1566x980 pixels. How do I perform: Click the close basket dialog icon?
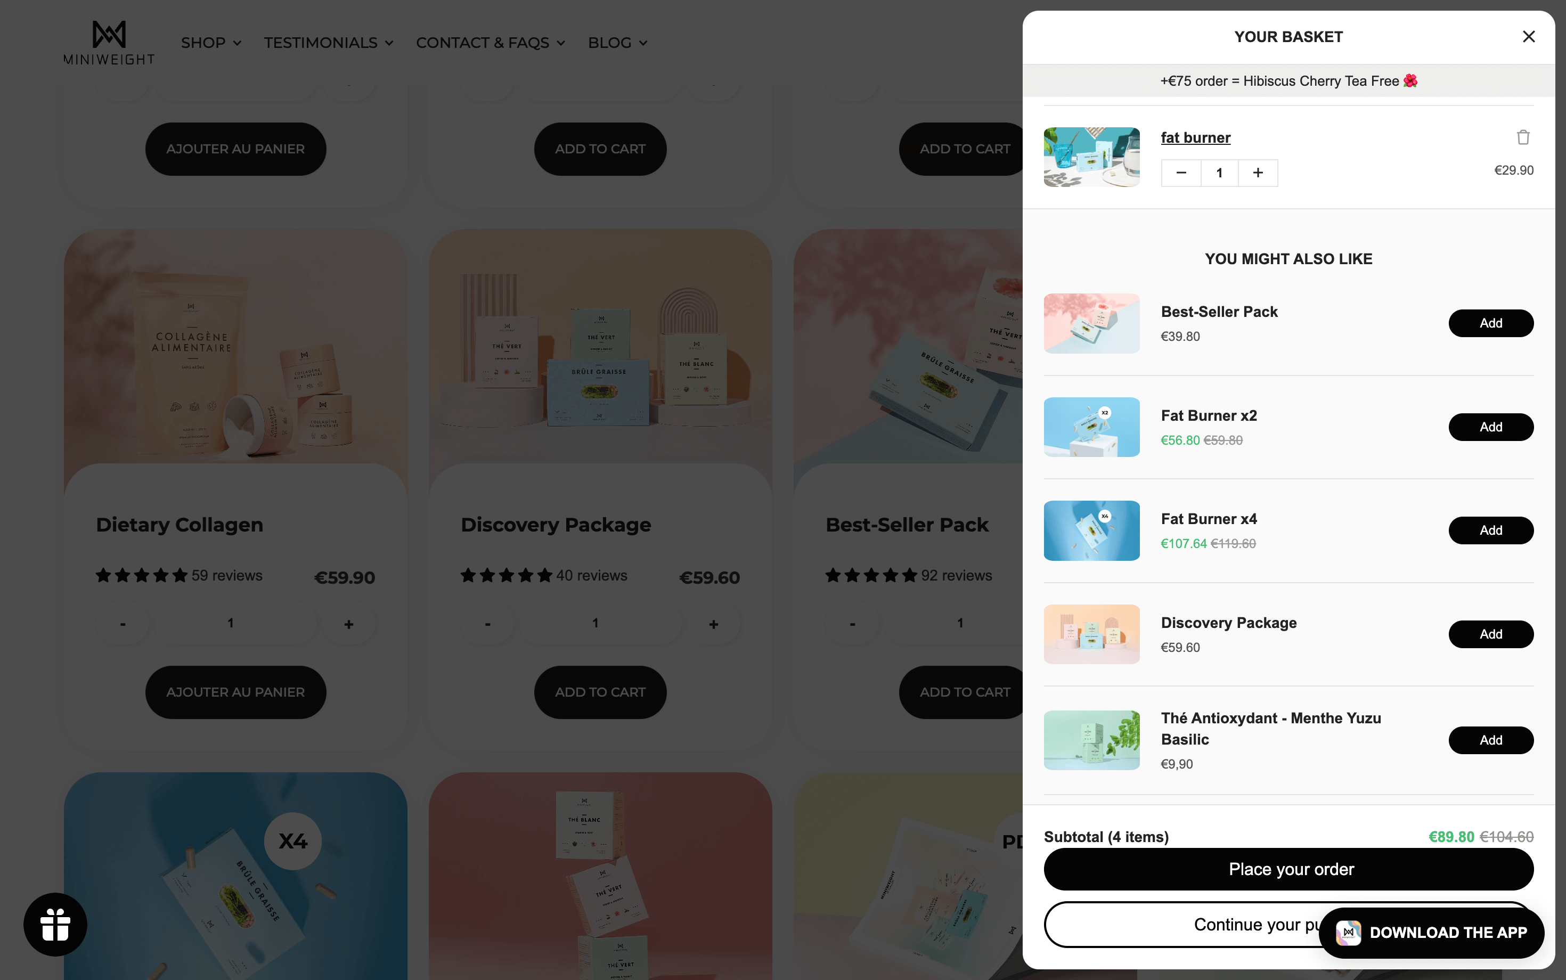pyautogui.click(x=1529, y=36)
